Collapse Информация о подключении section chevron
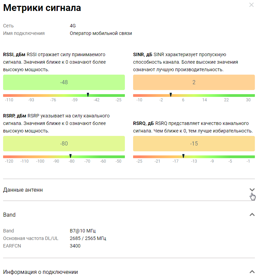Image resolution: width=259 pixels, height=279 pixels. tap(252, 272)
